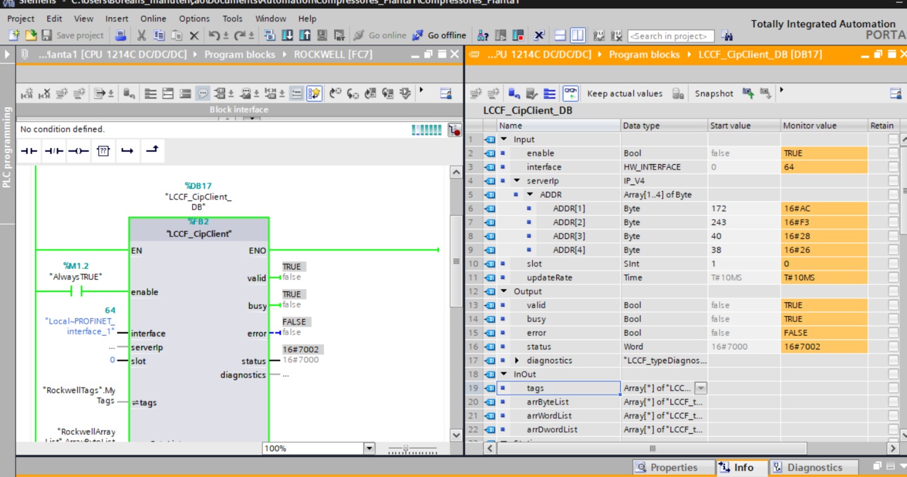The height and width of the screenshot is (477, 907).
Task: Open the Online menu
Action: [153, 19]
